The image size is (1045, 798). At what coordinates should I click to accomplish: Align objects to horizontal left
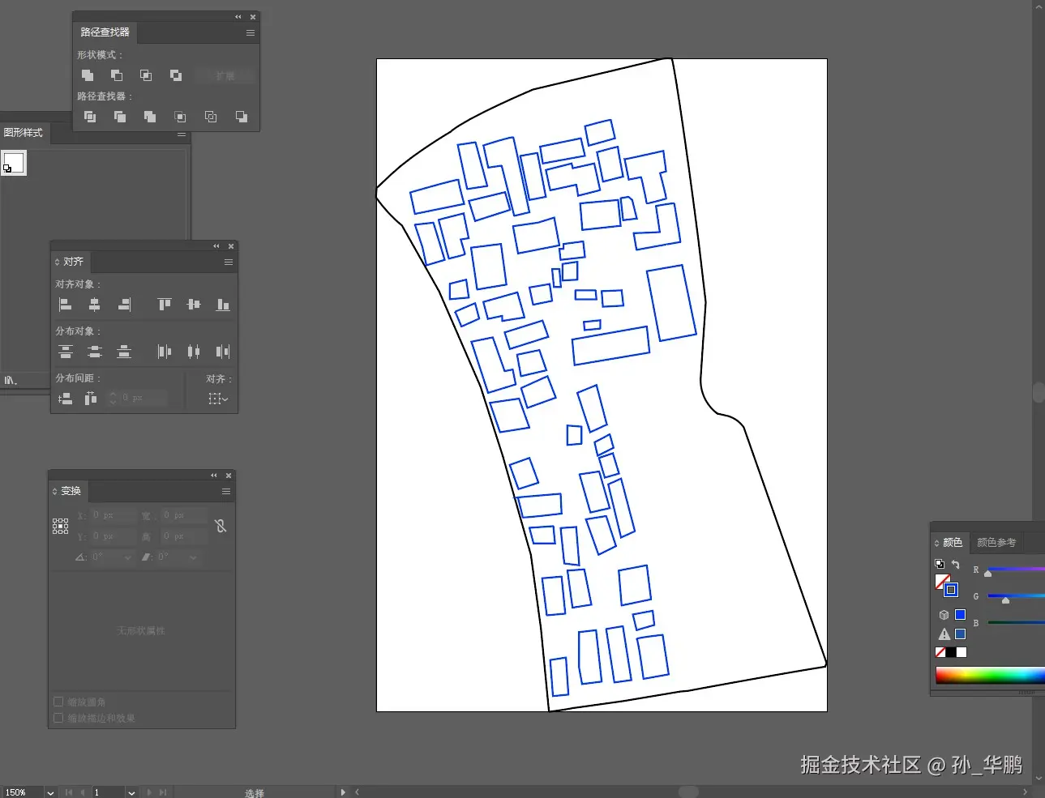[66, 305]
